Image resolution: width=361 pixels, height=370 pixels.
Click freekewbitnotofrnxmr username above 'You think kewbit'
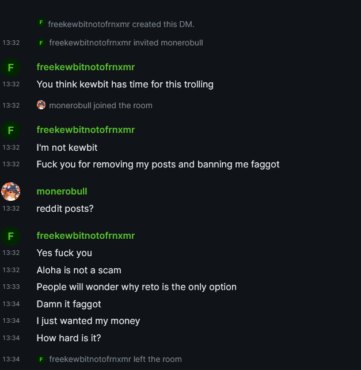(x=85, y=67)
